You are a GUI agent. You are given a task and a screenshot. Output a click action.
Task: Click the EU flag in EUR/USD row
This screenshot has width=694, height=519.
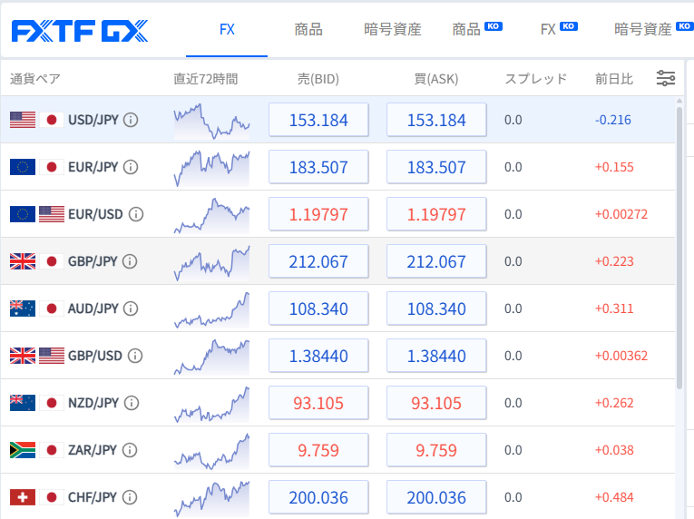tap(23, 214)
